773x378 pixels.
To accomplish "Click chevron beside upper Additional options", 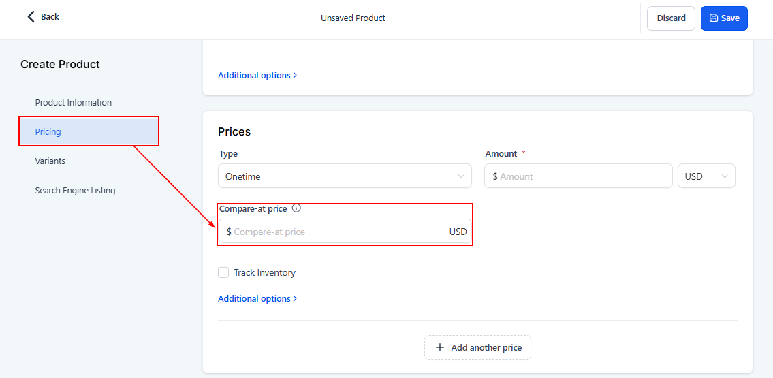I will [295, 75].
